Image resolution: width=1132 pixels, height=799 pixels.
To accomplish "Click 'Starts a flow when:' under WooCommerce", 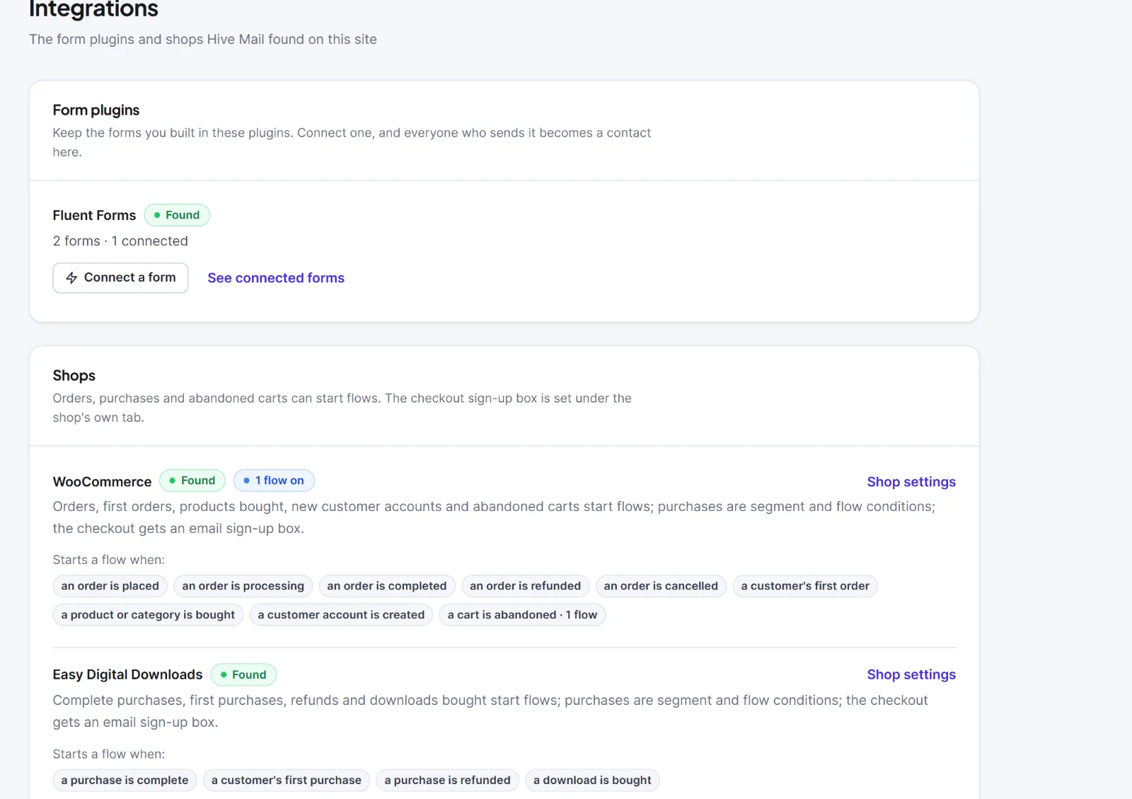I will click(x=109, y=560).
